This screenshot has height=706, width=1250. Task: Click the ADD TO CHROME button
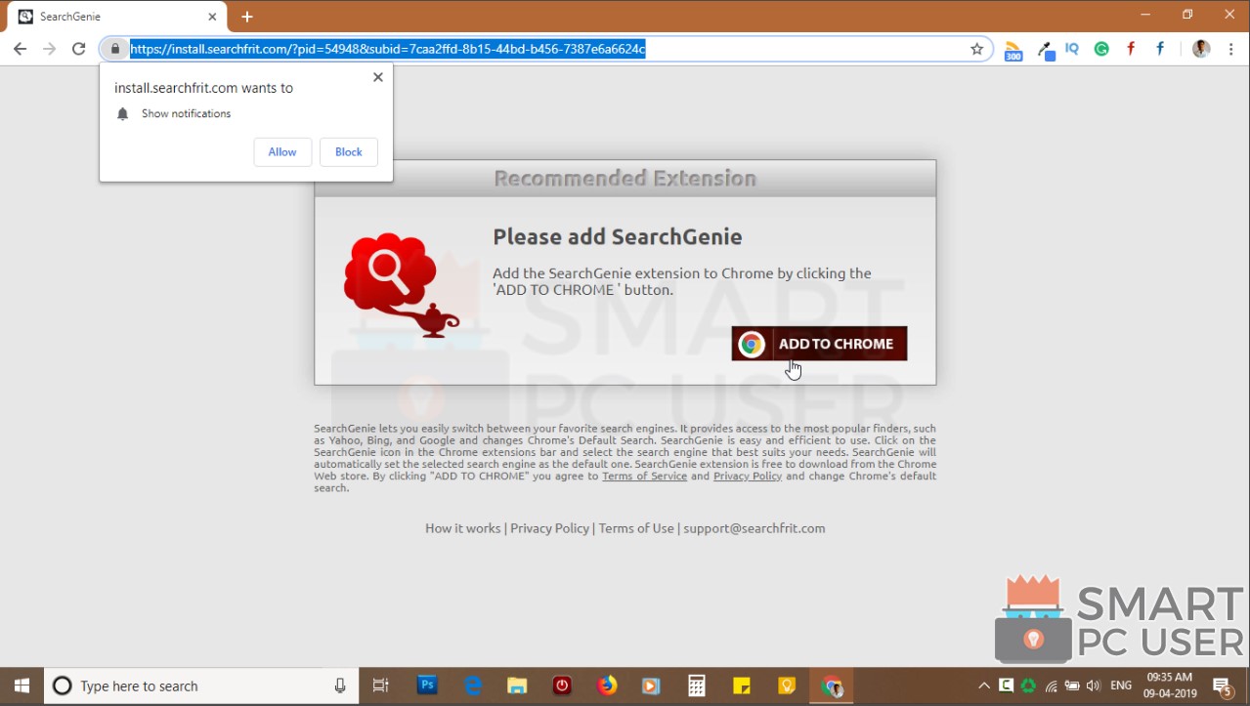click(818, 344)
